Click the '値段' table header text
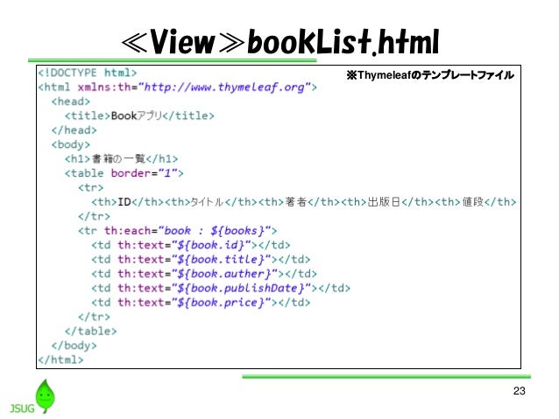Screen dimensions: 559x419 click(x=473, y=202)
